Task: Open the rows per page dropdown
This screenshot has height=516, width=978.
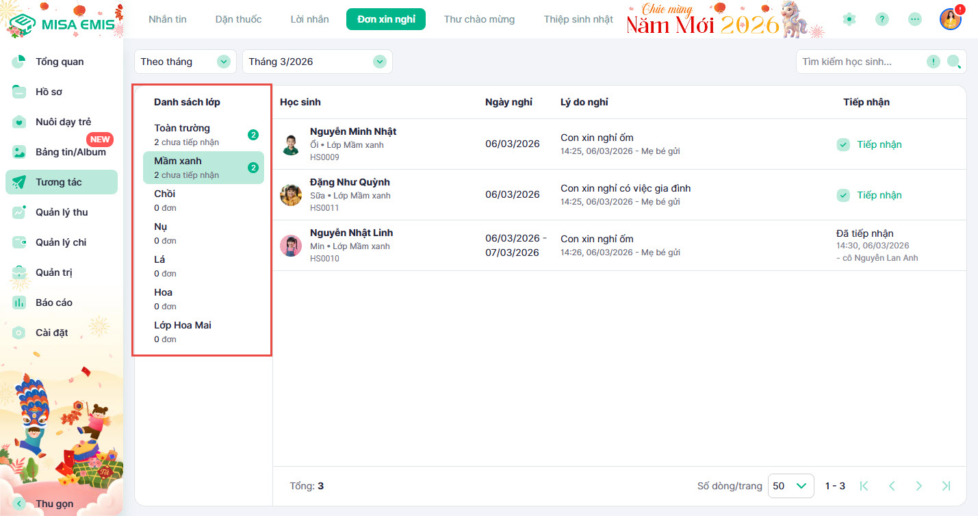Action: tap(790, 486)
